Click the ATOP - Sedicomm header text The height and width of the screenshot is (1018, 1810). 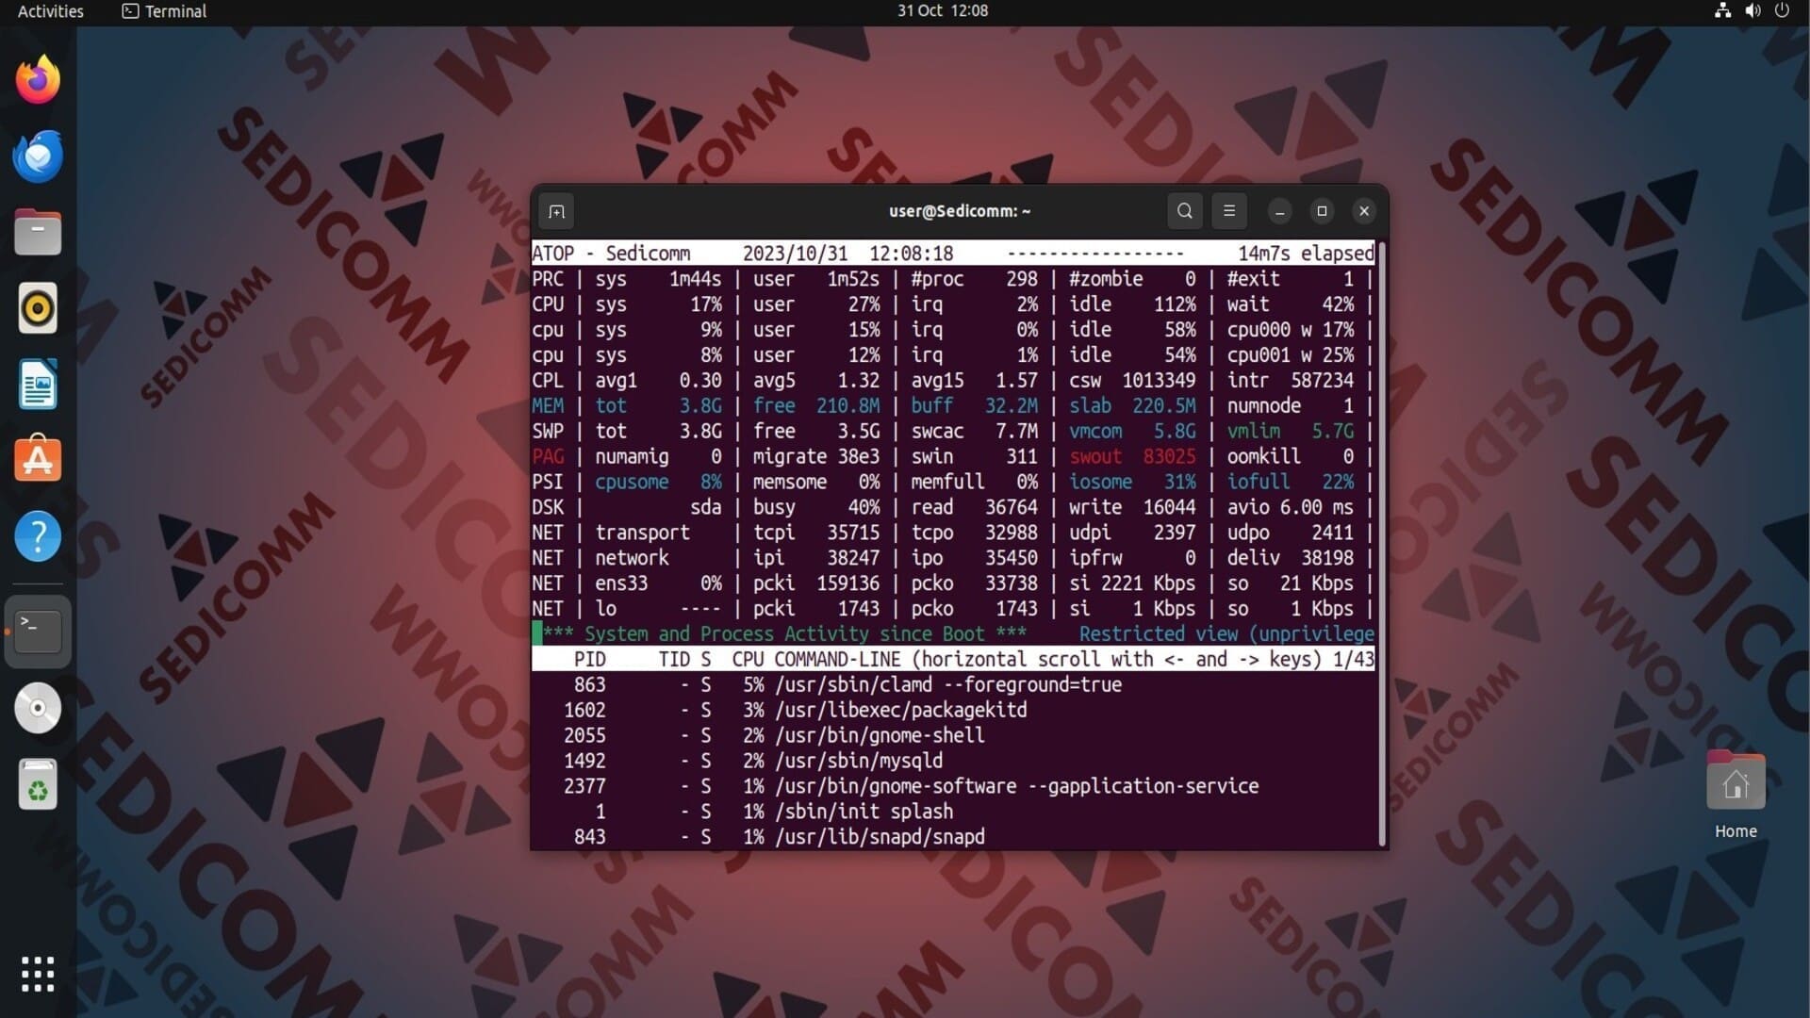tap(611, 254)
